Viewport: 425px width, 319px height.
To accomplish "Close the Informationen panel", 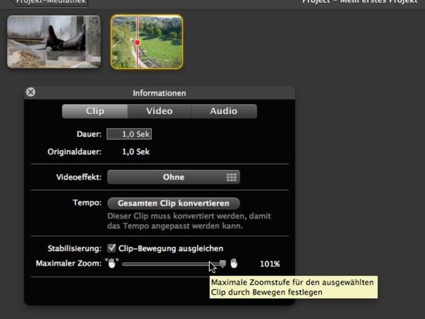I will pyautogui.click(x=30, y=92).
